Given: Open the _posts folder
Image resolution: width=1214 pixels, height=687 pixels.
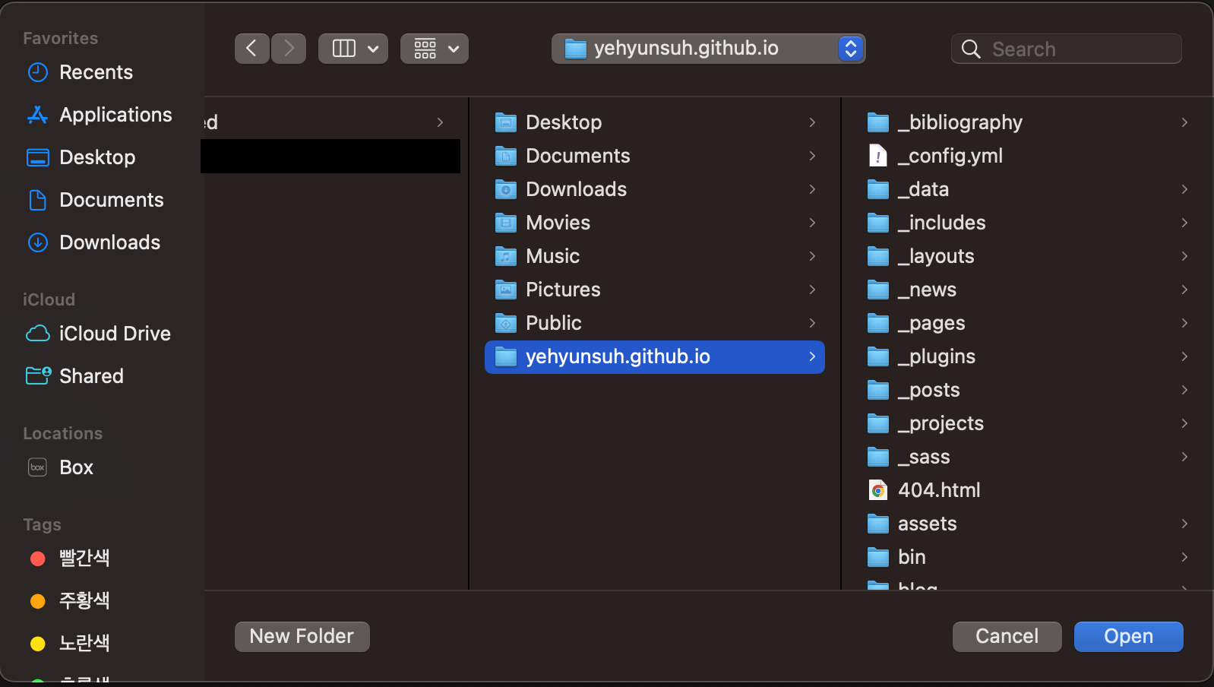Looking at the screenshot, I should click(1027, 390).
